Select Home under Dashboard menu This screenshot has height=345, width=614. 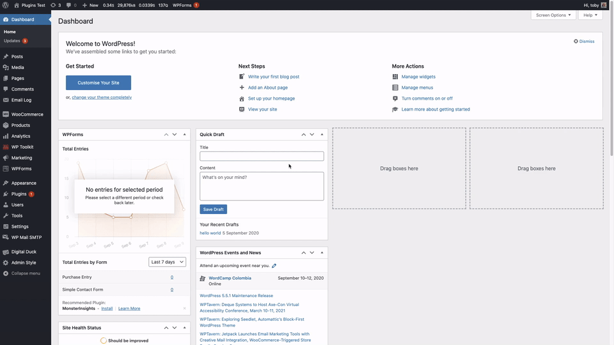(x=10, y=32)
